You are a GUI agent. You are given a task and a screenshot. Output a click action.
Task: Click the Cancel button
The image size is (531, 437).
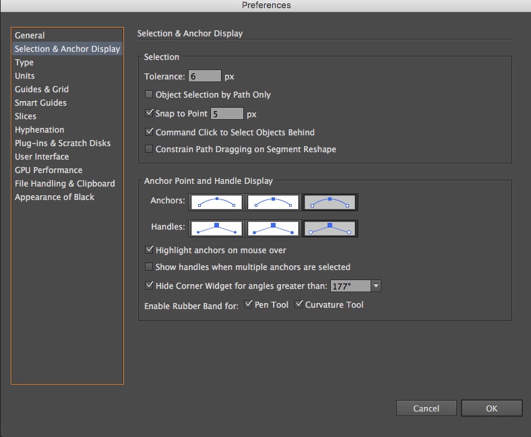426,408
